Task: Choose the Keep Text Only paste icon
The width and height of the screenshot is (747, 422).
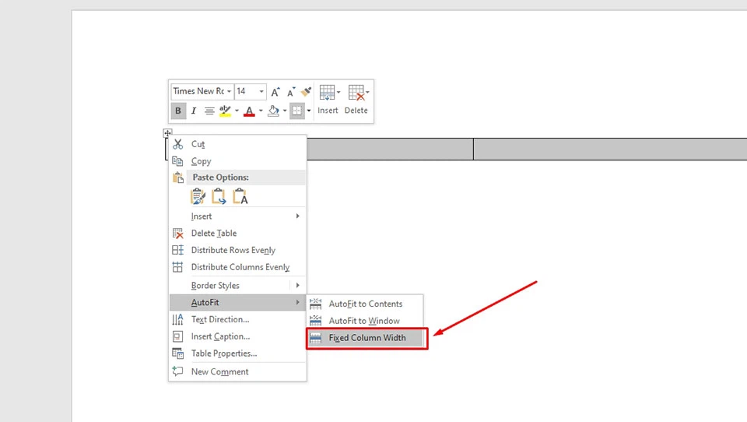Action: click(x=240, y=196)
